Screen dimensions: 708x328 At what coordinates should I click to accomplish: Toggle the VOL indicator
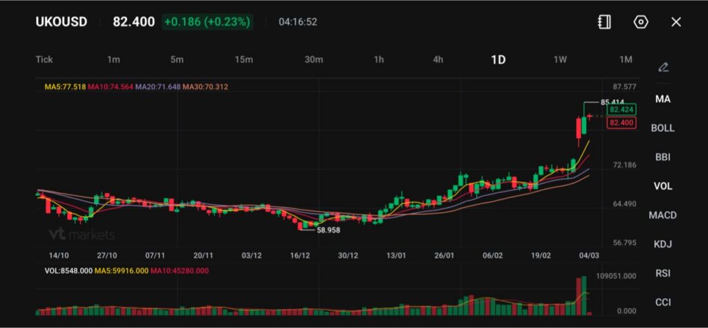coord(662,186)
